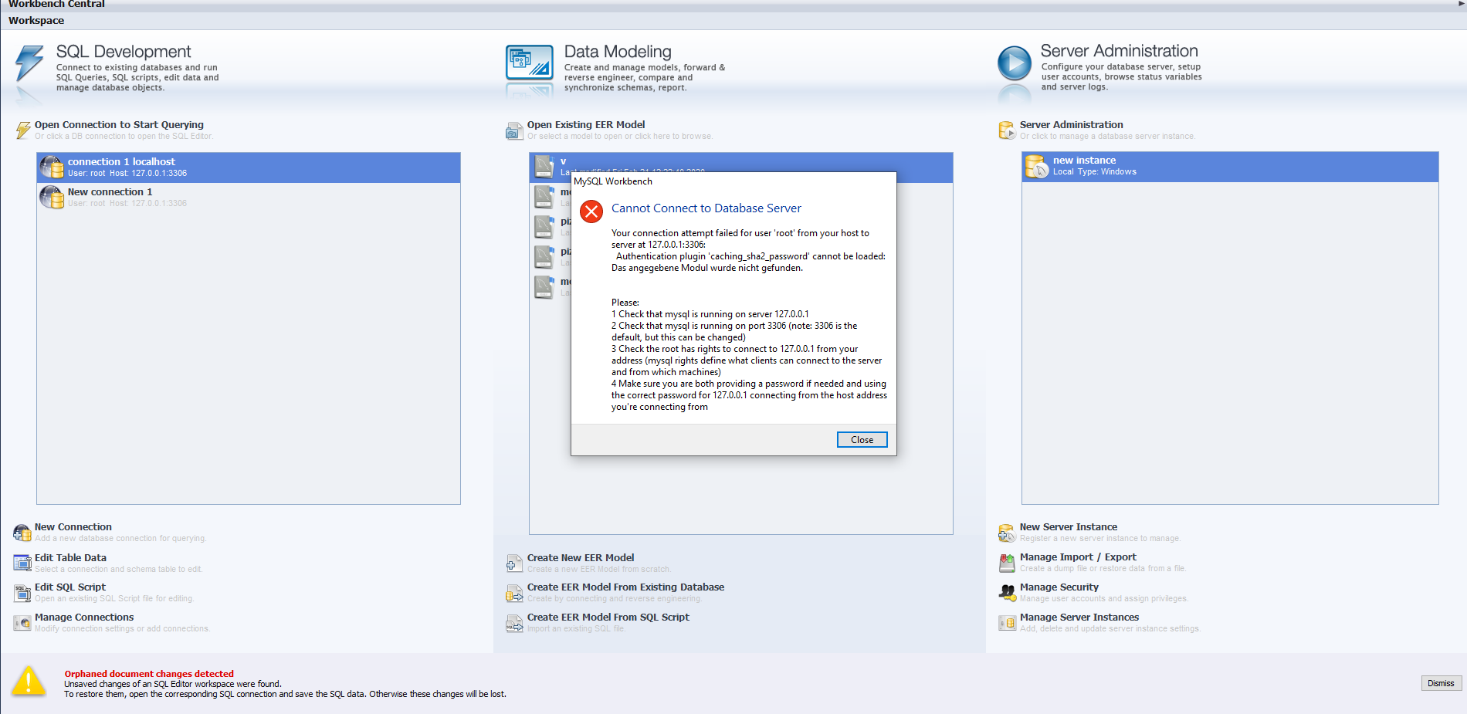Click the model file icon for entry 'v'
Screen dimensions: 1467x714
click(x=544, y=167)
